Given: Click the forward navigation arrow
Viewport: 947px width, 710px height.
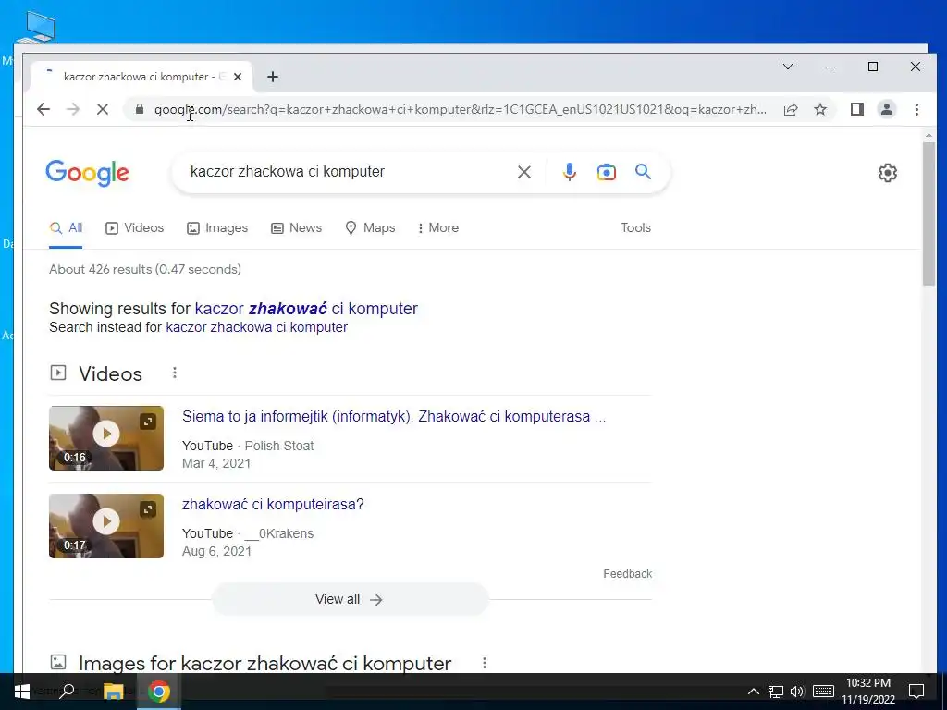Looking at the screenshot, I should coord(73,109).
